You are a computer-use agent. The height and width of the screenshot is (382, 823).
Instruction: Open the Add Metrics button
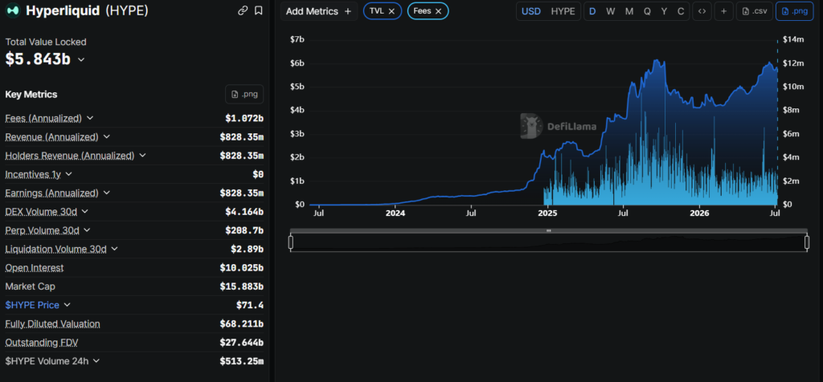click(318, 11)
